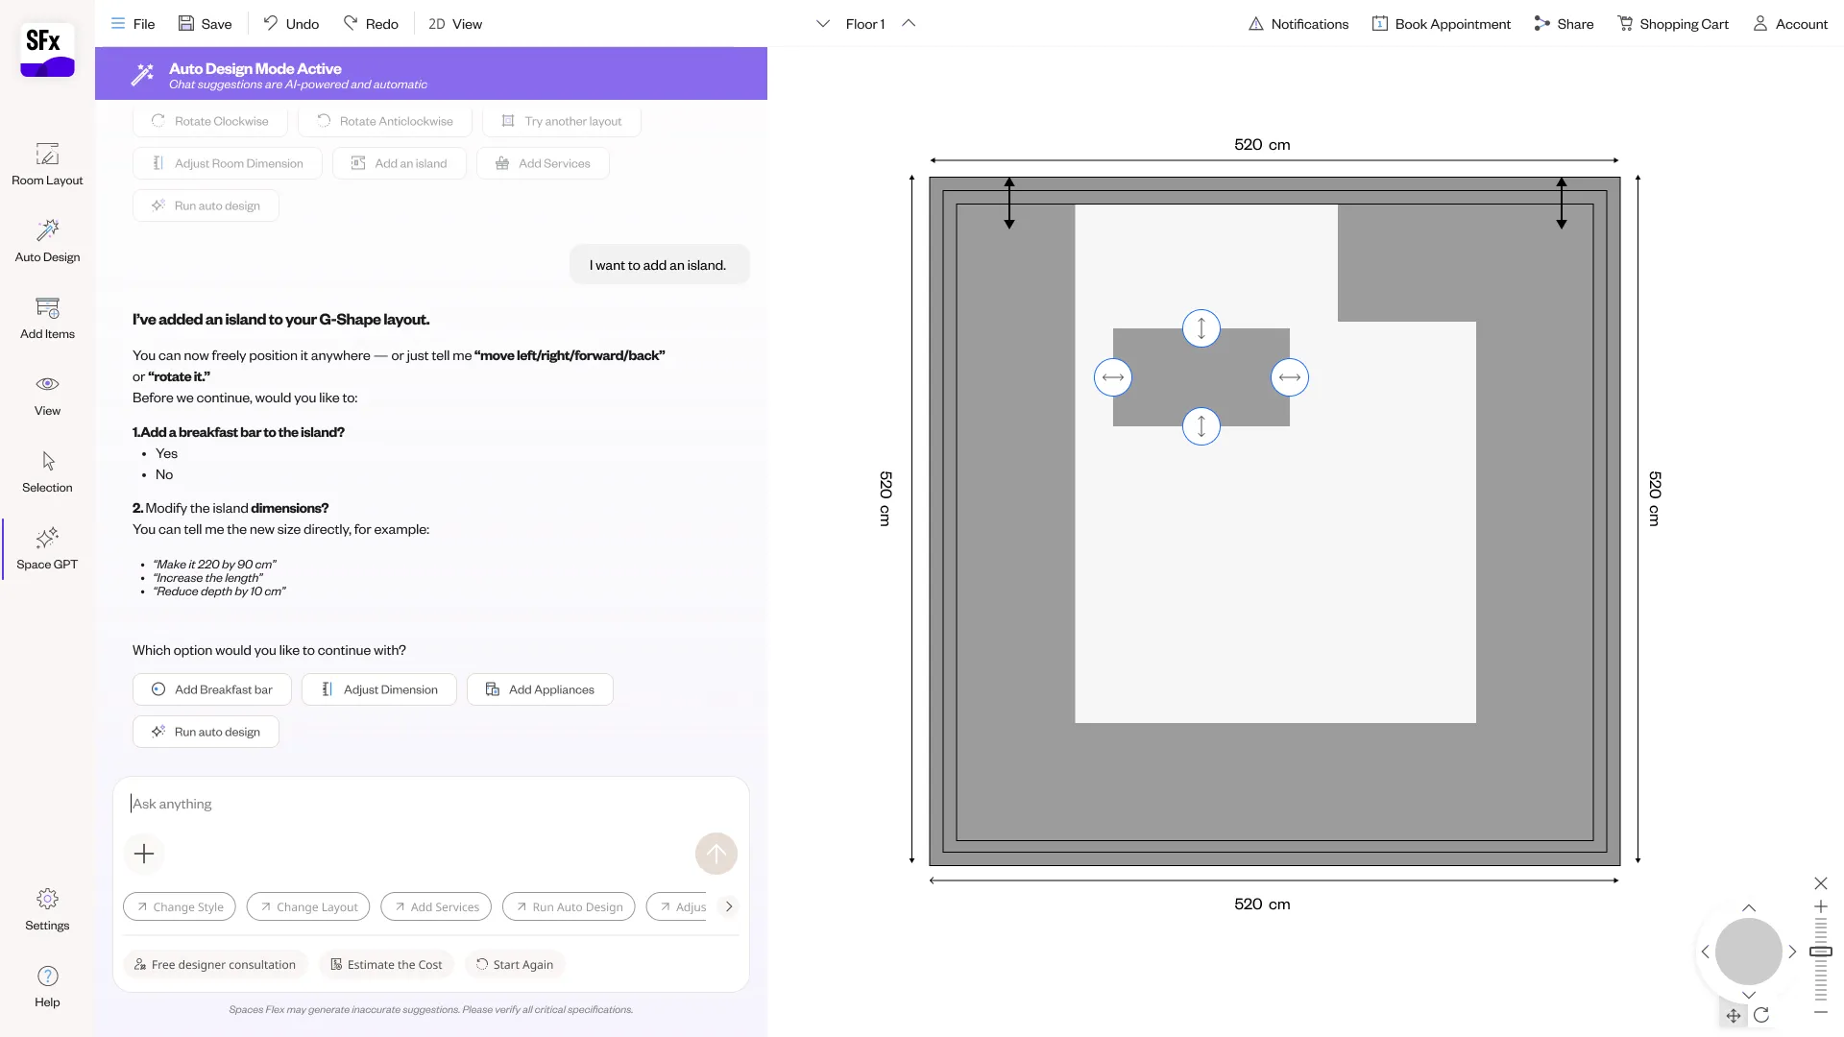
Task: Open the Help question icon
Action: pyautogui.click(x=47, y=986)
